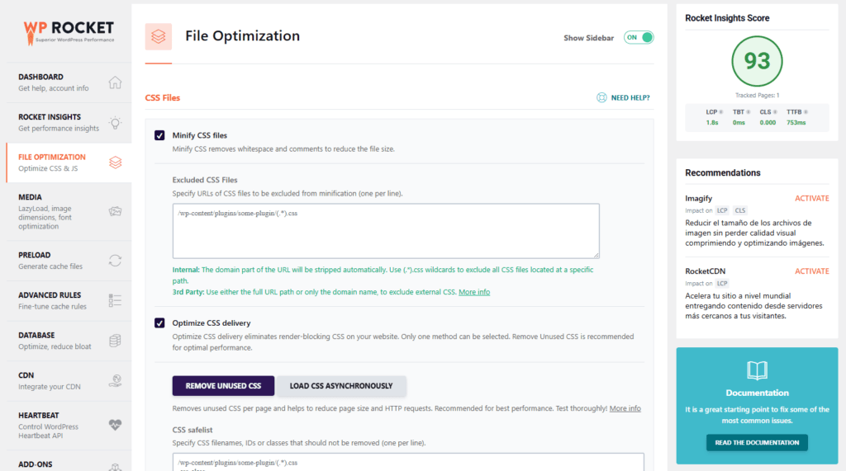Image resolution: width=846 pixels, height=471 pixels.
Task: Click into the Excluded CSS Files textarea
Action: [x=386, y=231]
